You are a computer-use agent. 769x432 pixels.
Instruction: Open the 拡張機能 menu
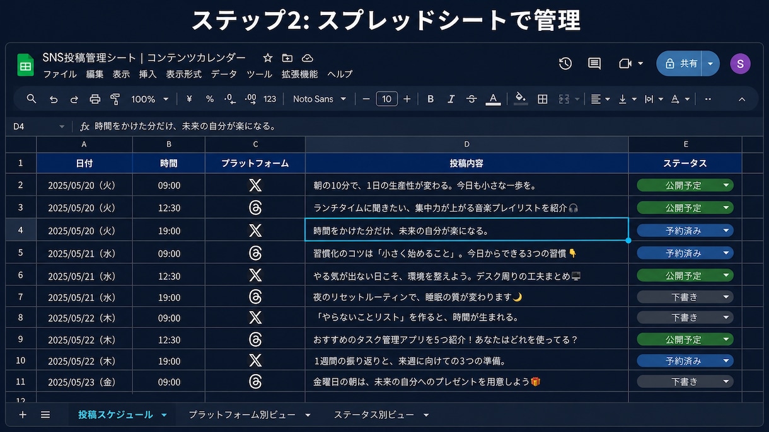(x=299, y=74)
